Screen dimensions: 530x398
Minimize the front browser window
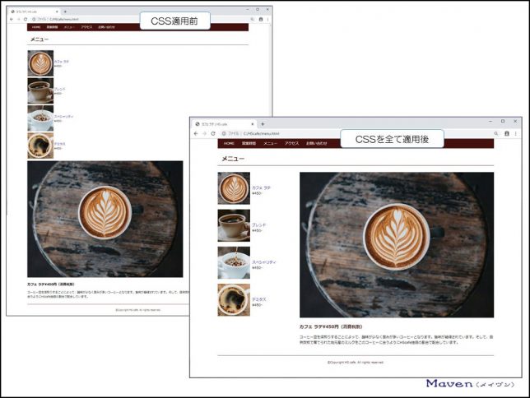click(490, 122)
